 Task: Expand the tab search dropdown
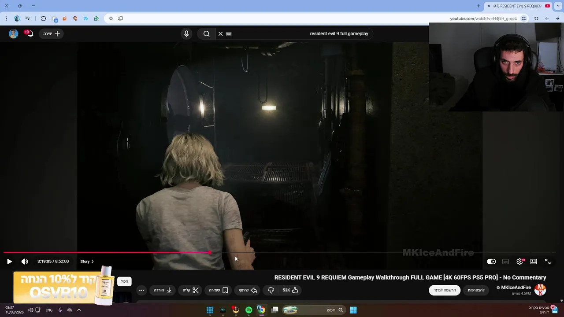coord(558,6)
